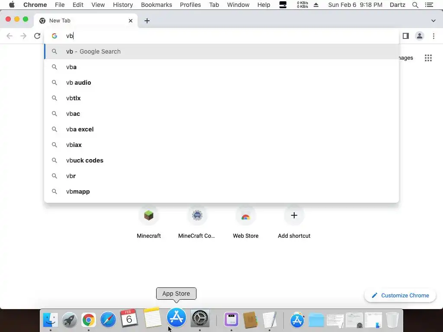
Task: Pick the "vbr" suggestion
Action: tap(221, 176)
